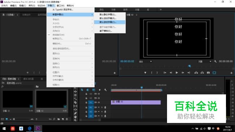Toggle safe margins button in program monitor
The width and height of the screenshot is (235, 132).
click(x=214, y=73)
